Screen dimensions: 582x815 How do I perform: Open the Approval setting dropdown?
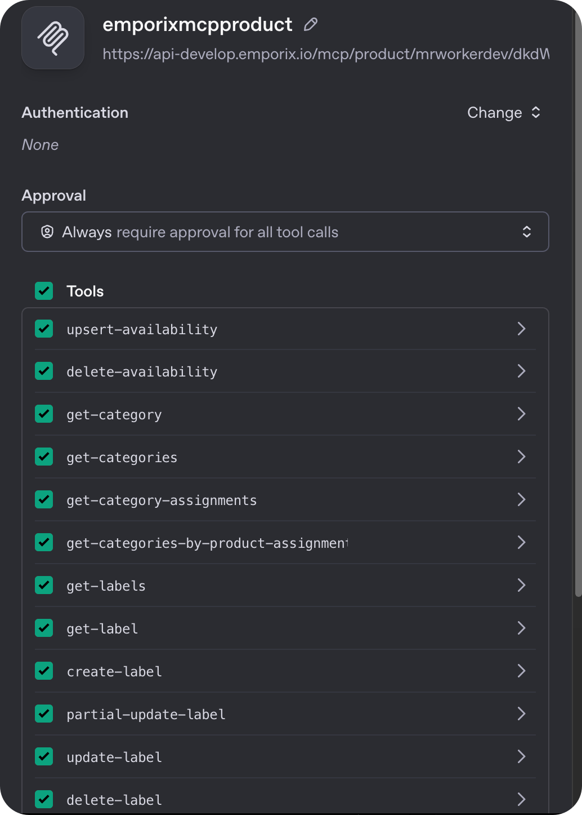285,232
